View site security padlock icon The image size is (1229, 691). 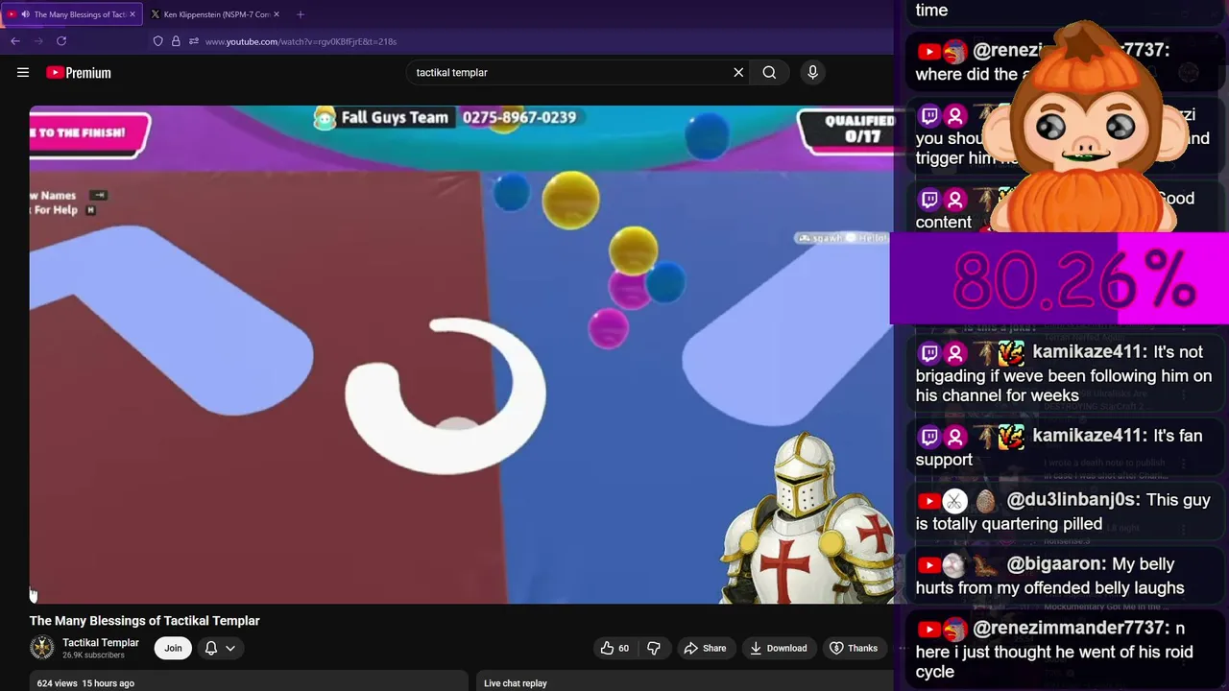click(x=176, y=41)
